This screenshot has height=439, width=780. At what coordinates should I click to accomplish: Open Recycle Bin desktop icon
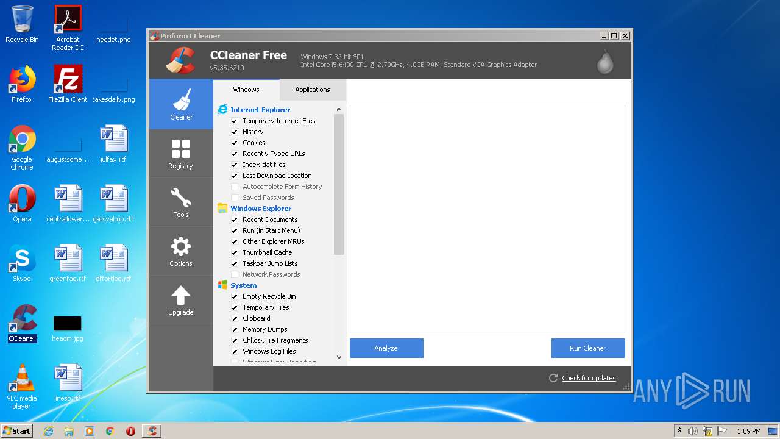[x=22, y=24]
